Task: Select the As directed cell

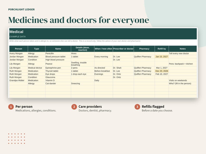Action: point(104,68)
